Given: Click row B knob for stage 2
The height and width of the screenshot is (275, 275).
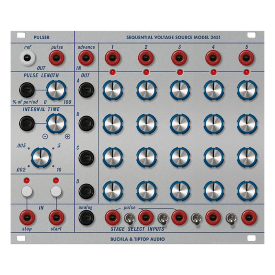Looking at the screenshot, I should [147, 124].
